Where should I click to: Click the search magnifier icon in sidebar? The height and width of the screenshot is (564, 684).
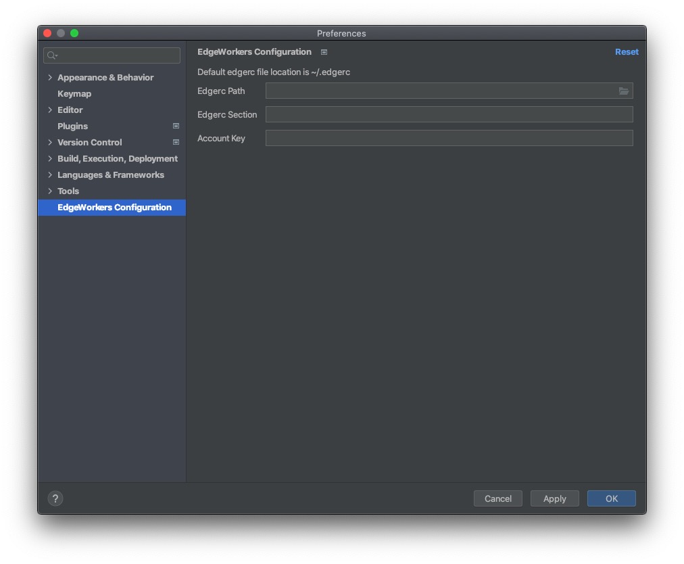pyautogui.click(x=52, y=55)
